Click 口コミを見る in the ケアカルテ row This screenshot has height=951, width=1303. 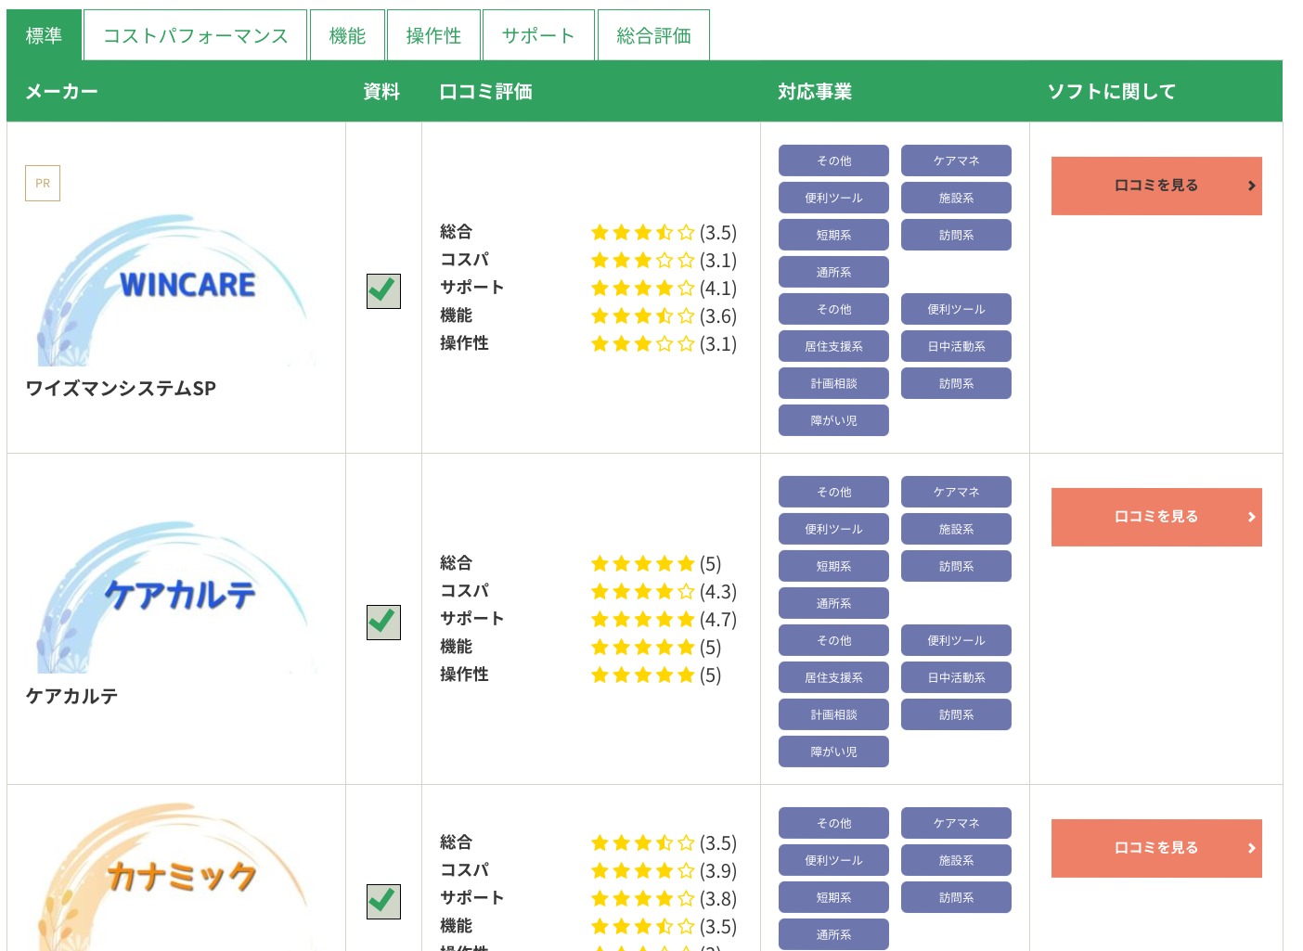point(1156,517)
